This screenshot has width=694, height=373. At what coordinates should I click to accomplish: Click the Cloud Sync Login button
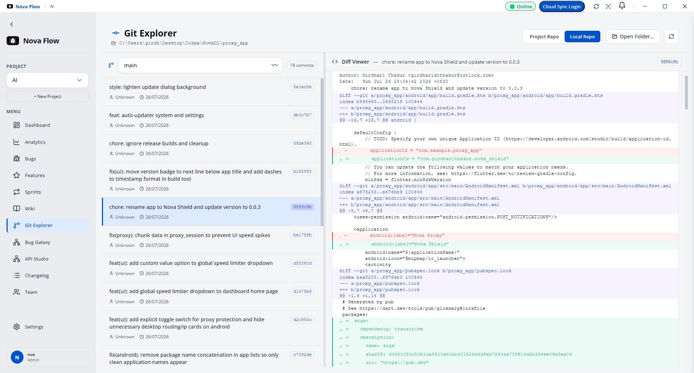point(562,7)
